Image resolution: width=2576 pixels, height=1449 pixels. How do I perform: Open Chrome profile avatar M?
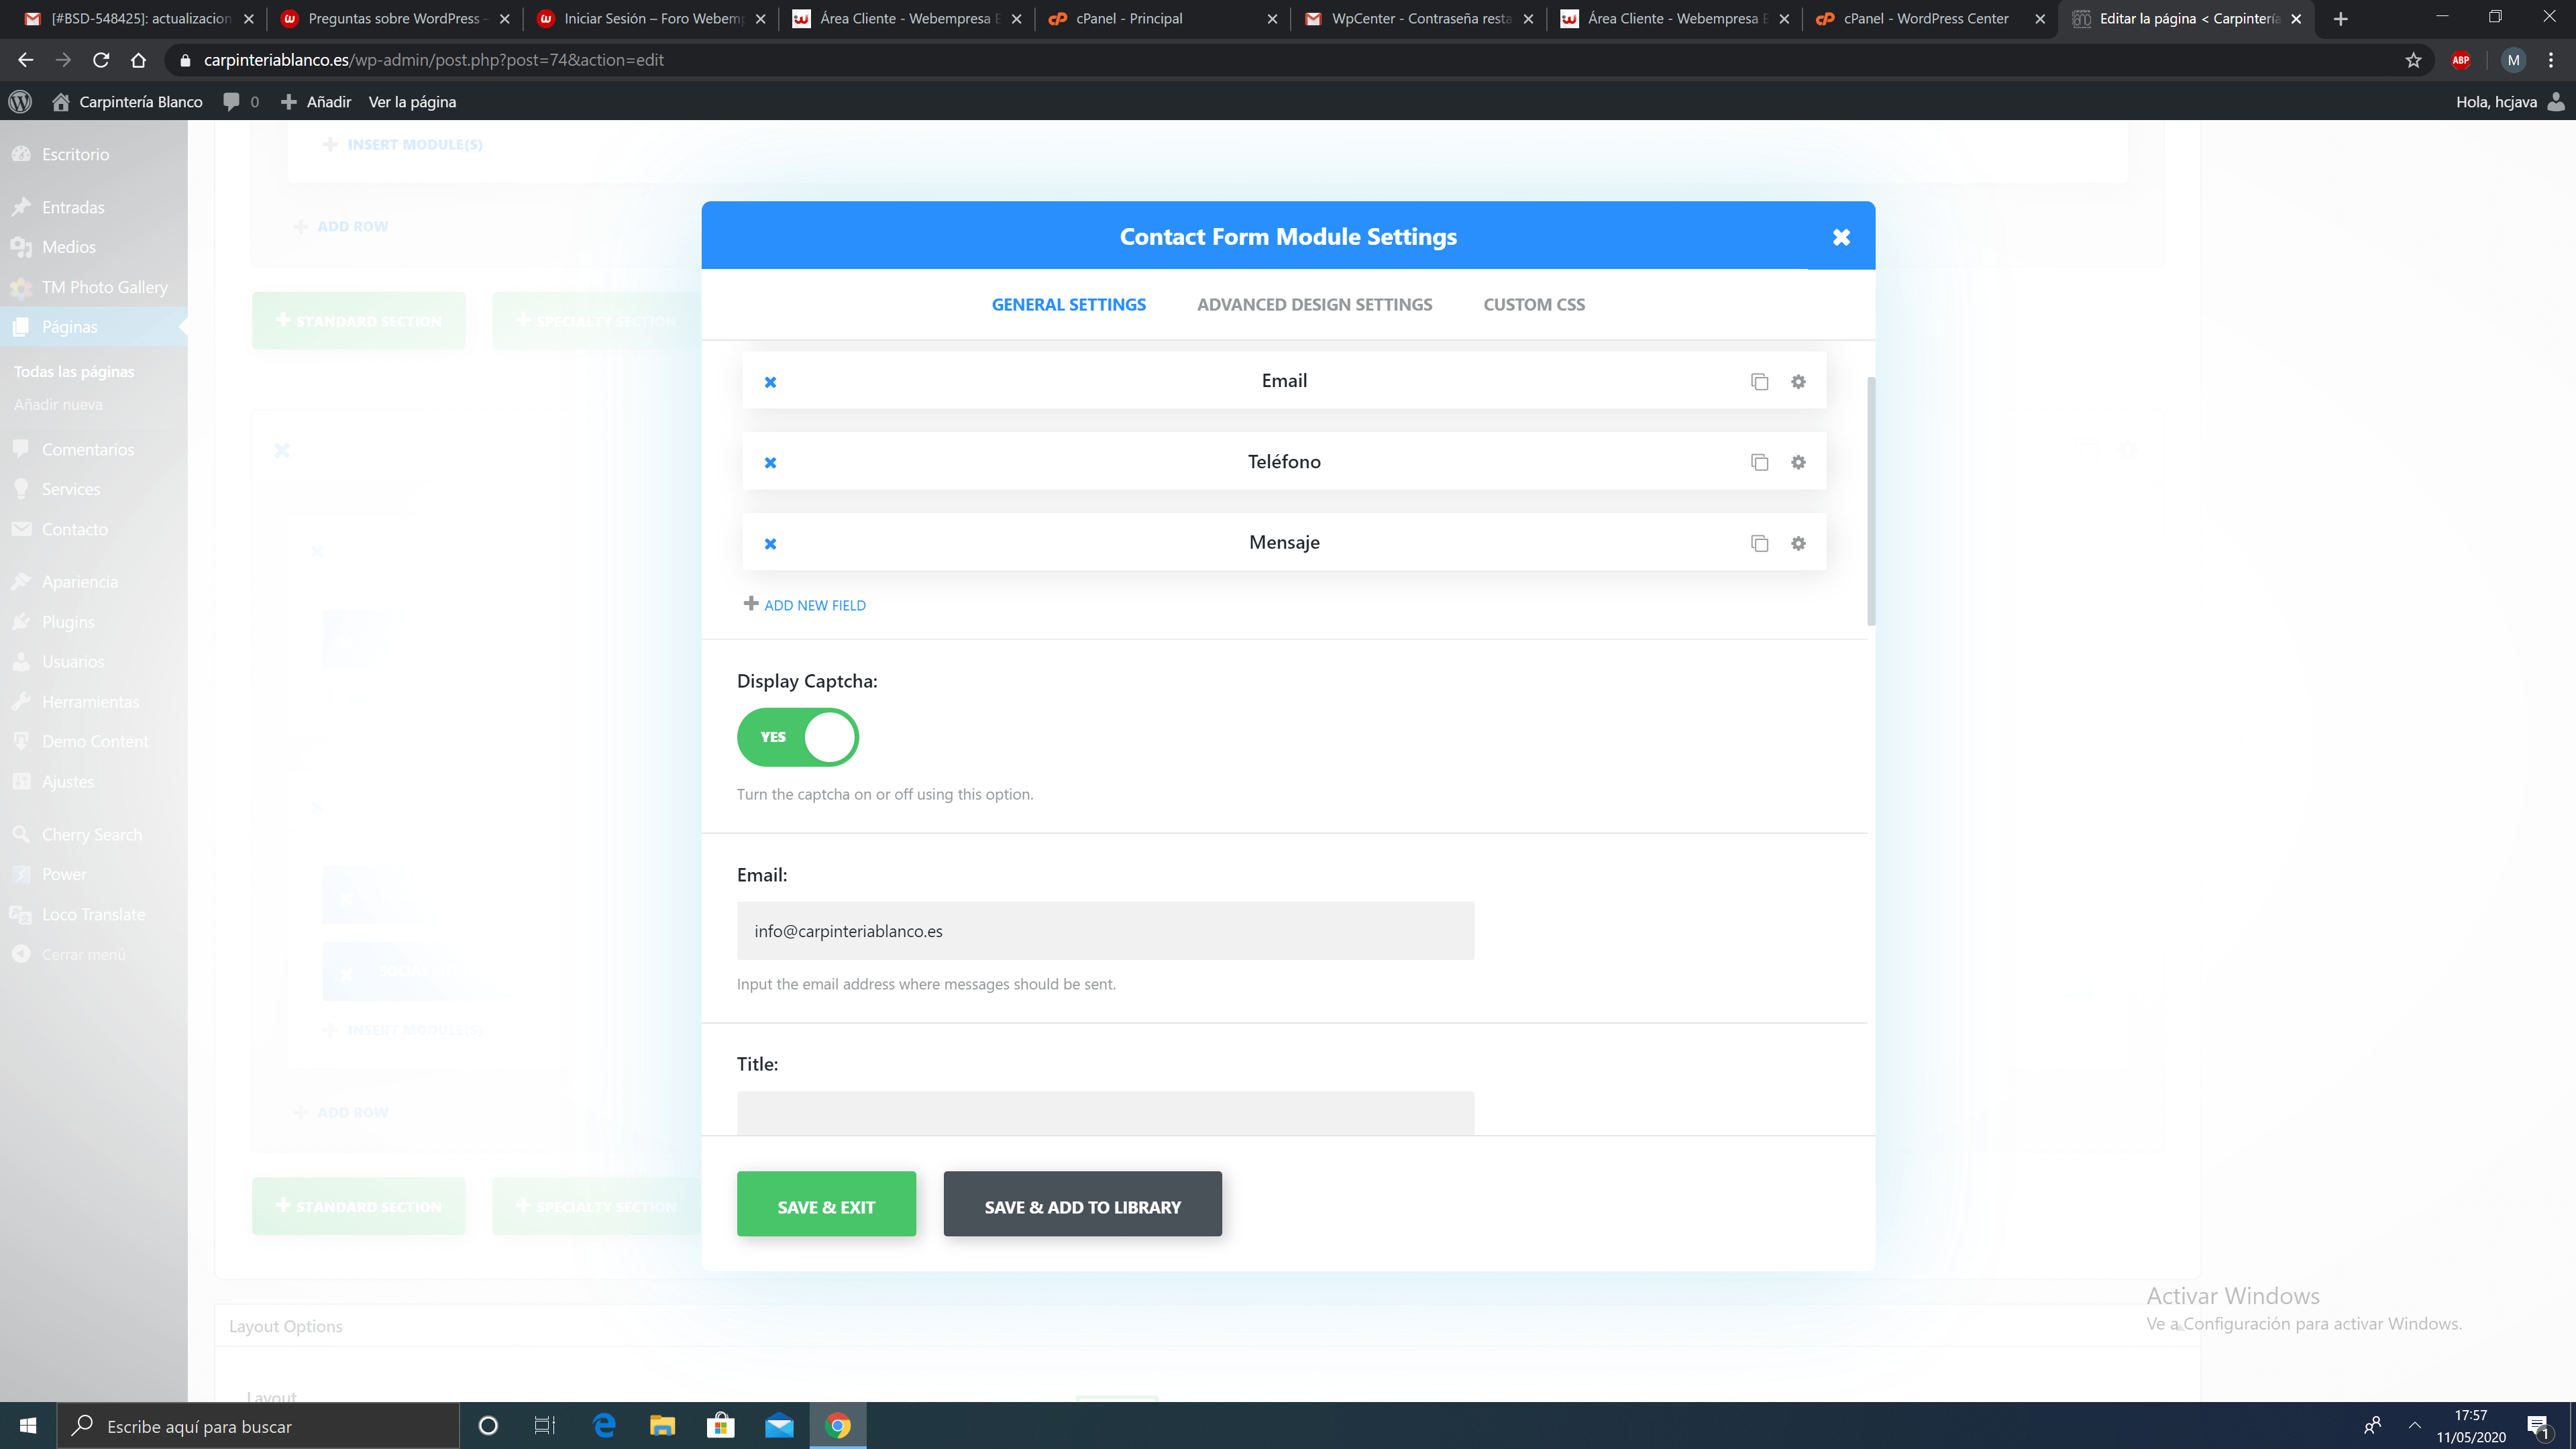tap(2513, 60)
